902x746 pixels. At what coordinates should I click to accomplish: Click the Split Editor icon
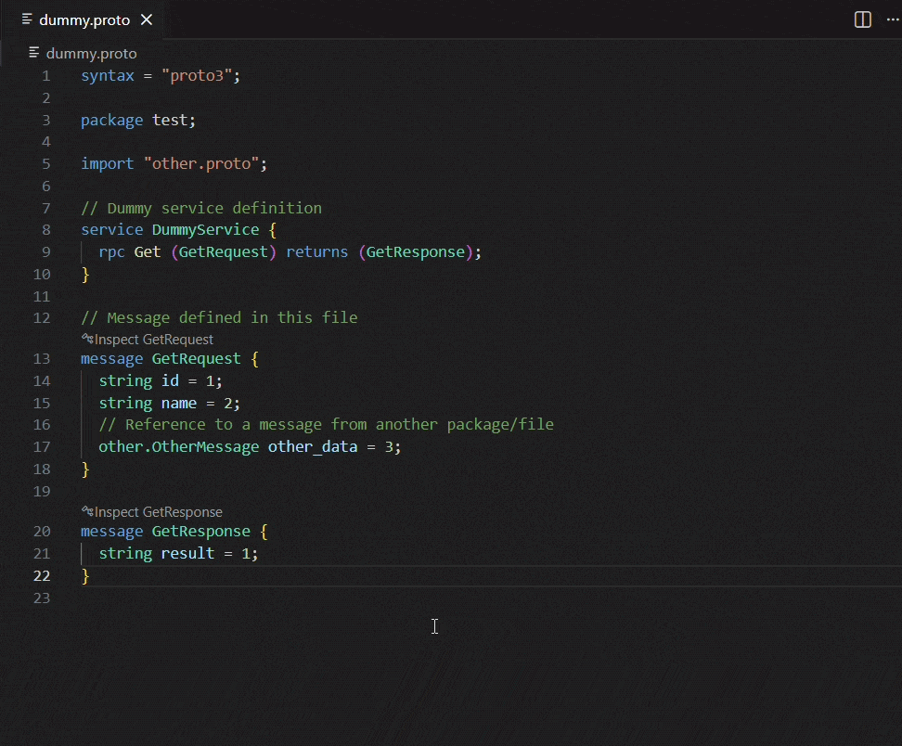[861, 19]
